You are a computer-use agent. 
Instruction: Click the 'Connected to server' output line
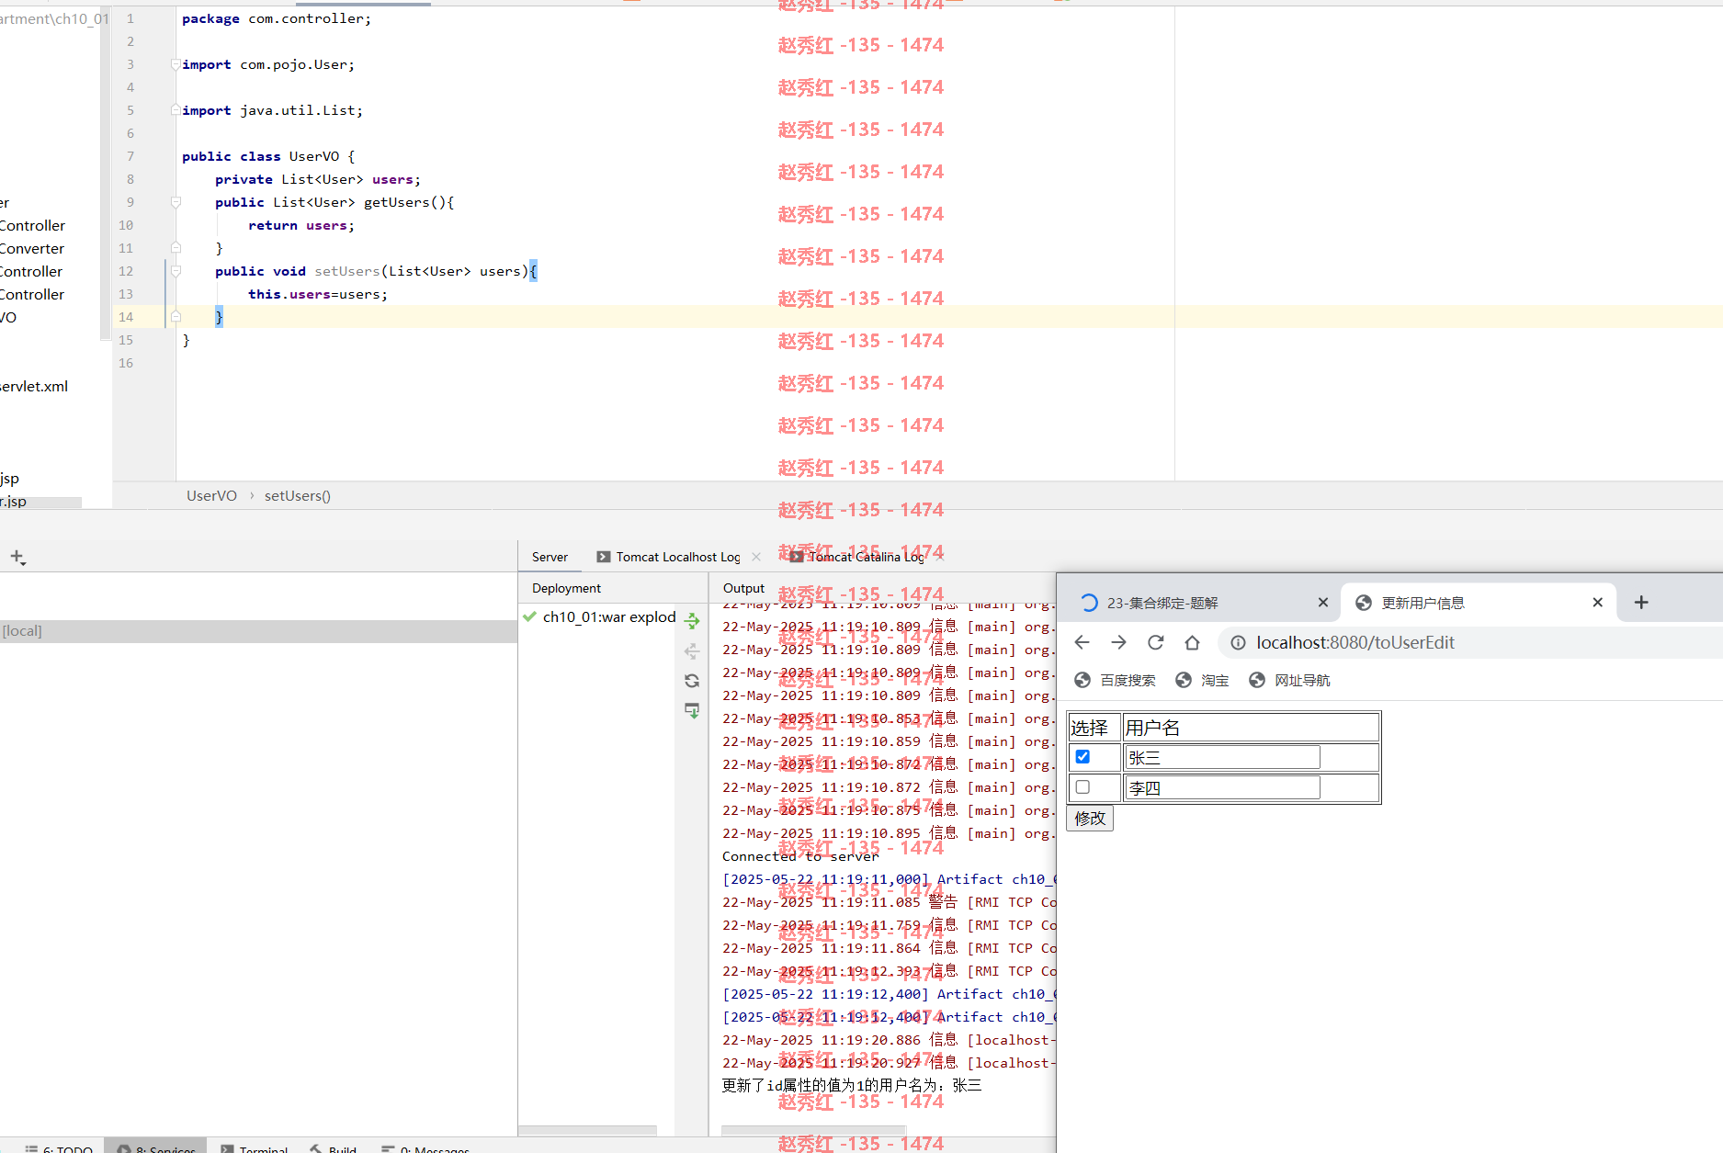click(800, 856)
